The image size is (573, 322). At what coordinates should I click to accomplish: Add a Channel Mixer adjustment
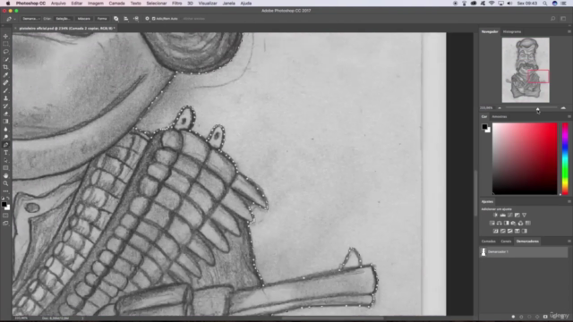[521, 223]
